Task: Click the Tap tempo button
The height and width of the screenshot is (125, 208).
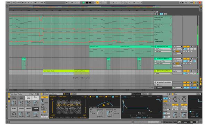Action: tap(14, 2)
